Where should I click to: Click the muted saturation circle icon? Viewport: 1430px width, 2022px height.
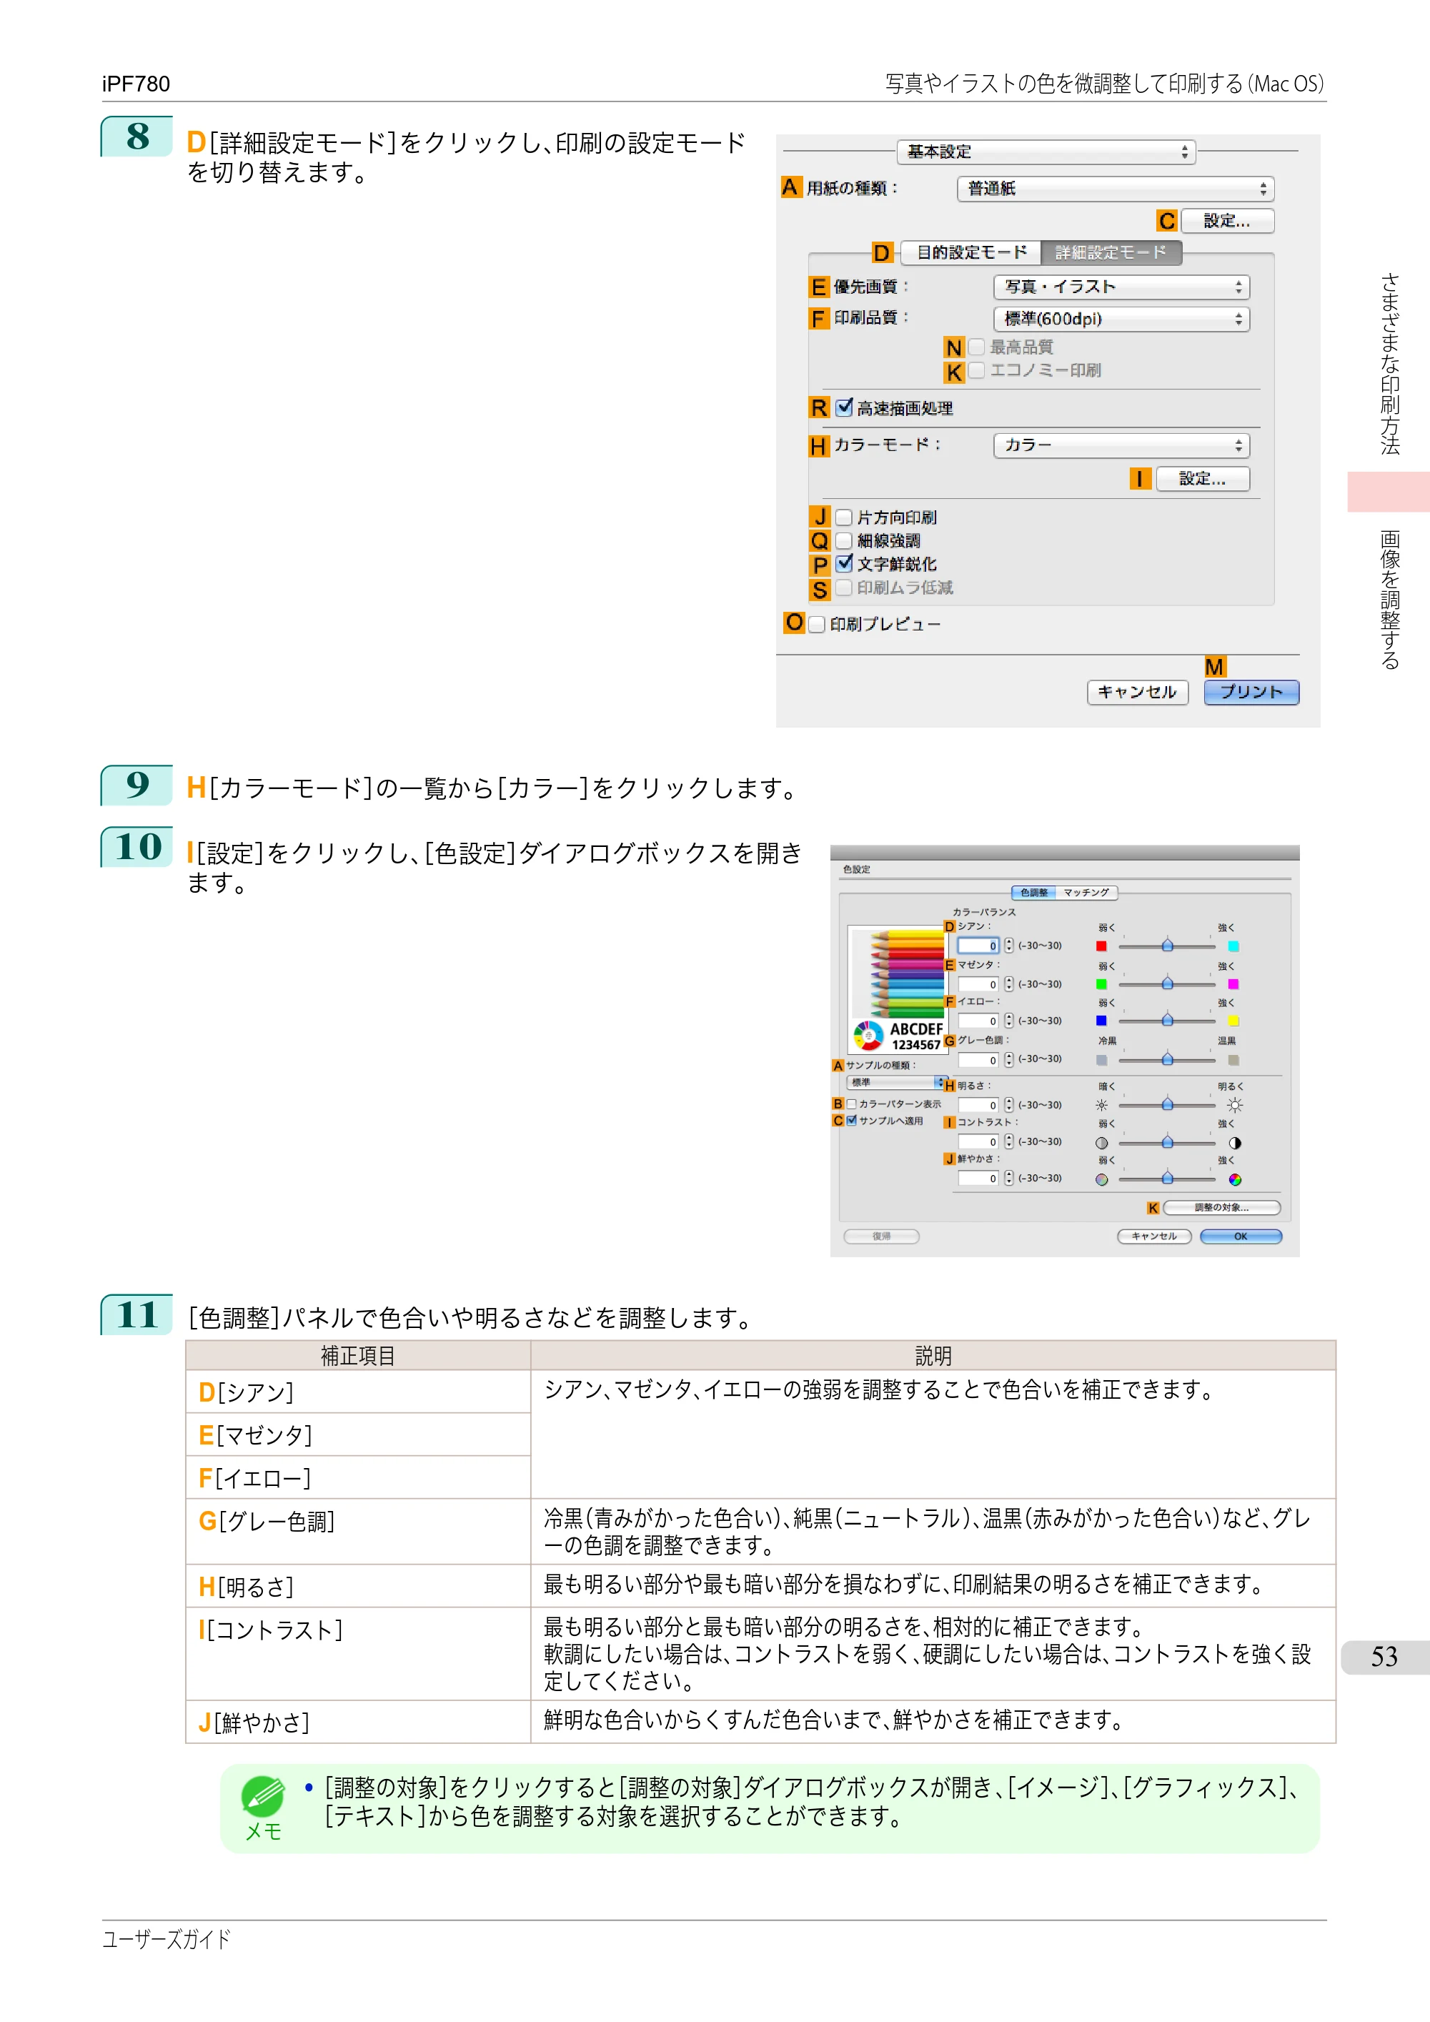[1101, 1180]
